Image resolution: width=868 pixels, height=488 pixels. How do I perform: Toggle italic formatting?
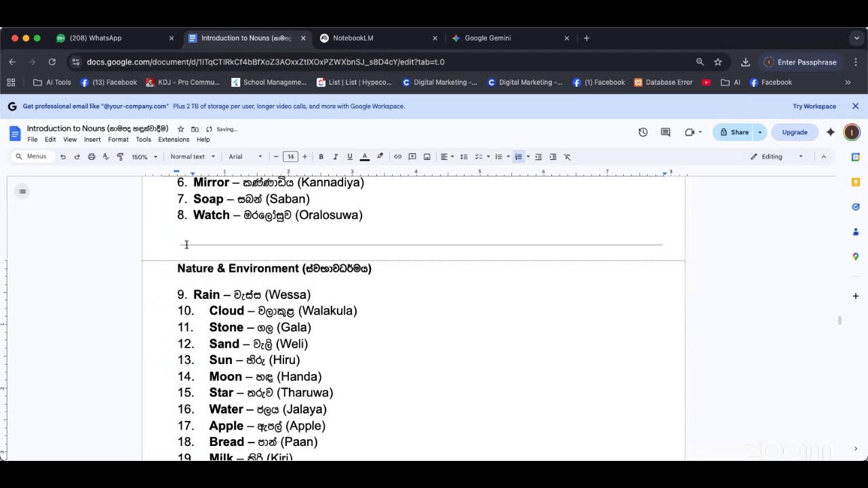(x=335, y=157)
